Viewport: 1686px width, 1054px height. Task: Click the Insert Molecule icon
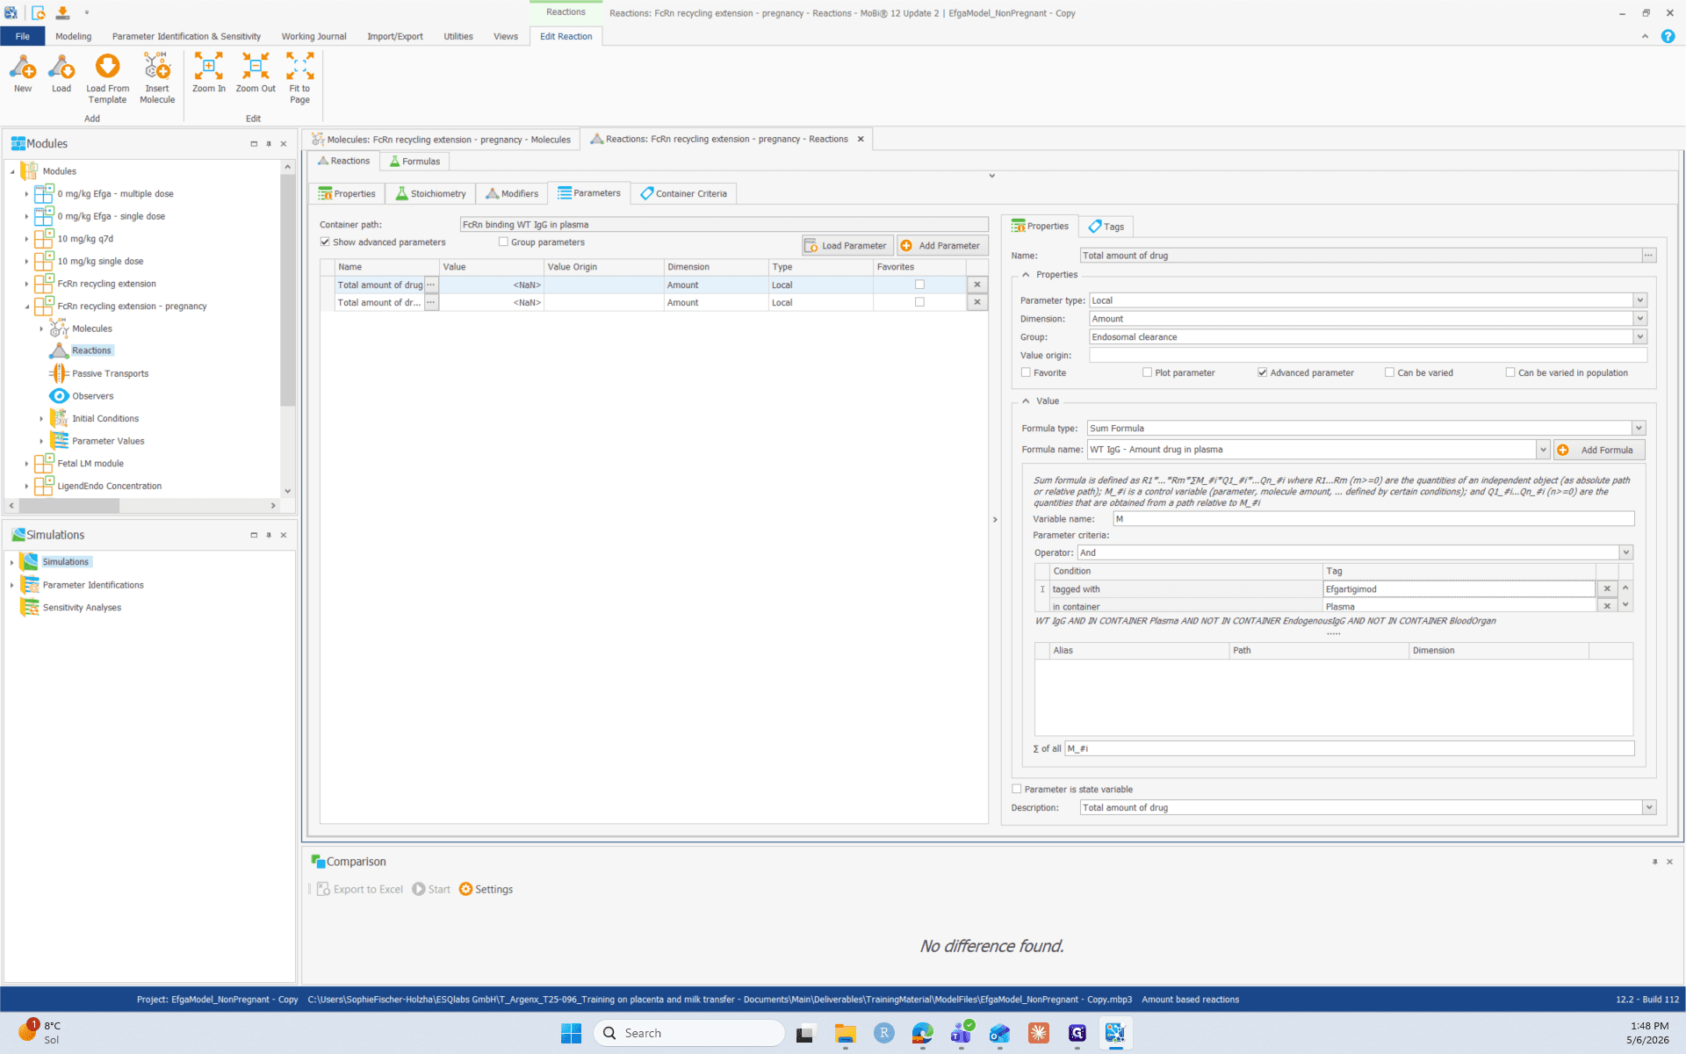click(x=157, y=67)
